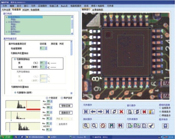Enable the 个别设定 checkbox
Image resolution: width=175 pixels, height=139 pixels.
[x=47, y=98]
